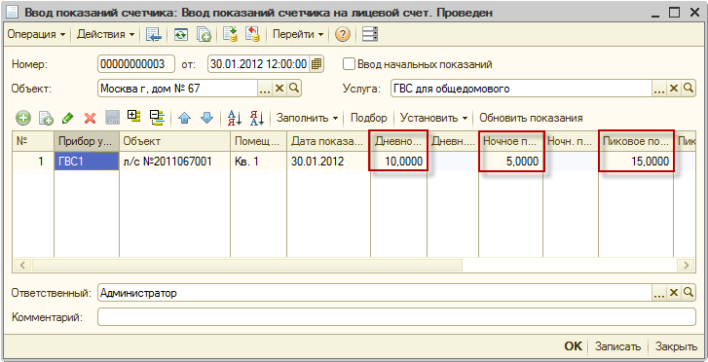Open selection ellipsis for Ответственный field
This screenshot has height=362, width=708.
(x=658, y=293)
